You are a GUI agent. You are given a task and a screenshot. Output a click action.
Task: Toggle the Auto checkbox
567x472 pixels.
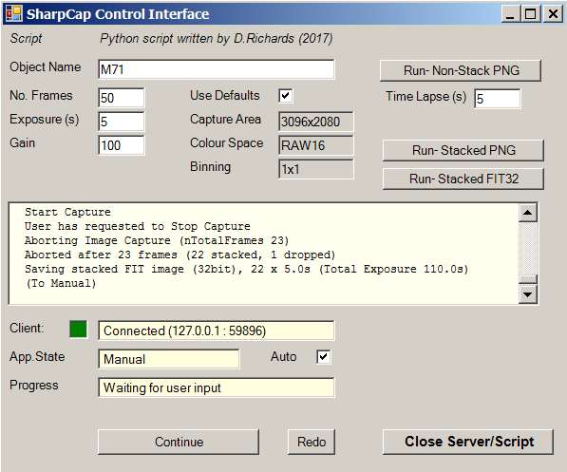tap(323, 357)
